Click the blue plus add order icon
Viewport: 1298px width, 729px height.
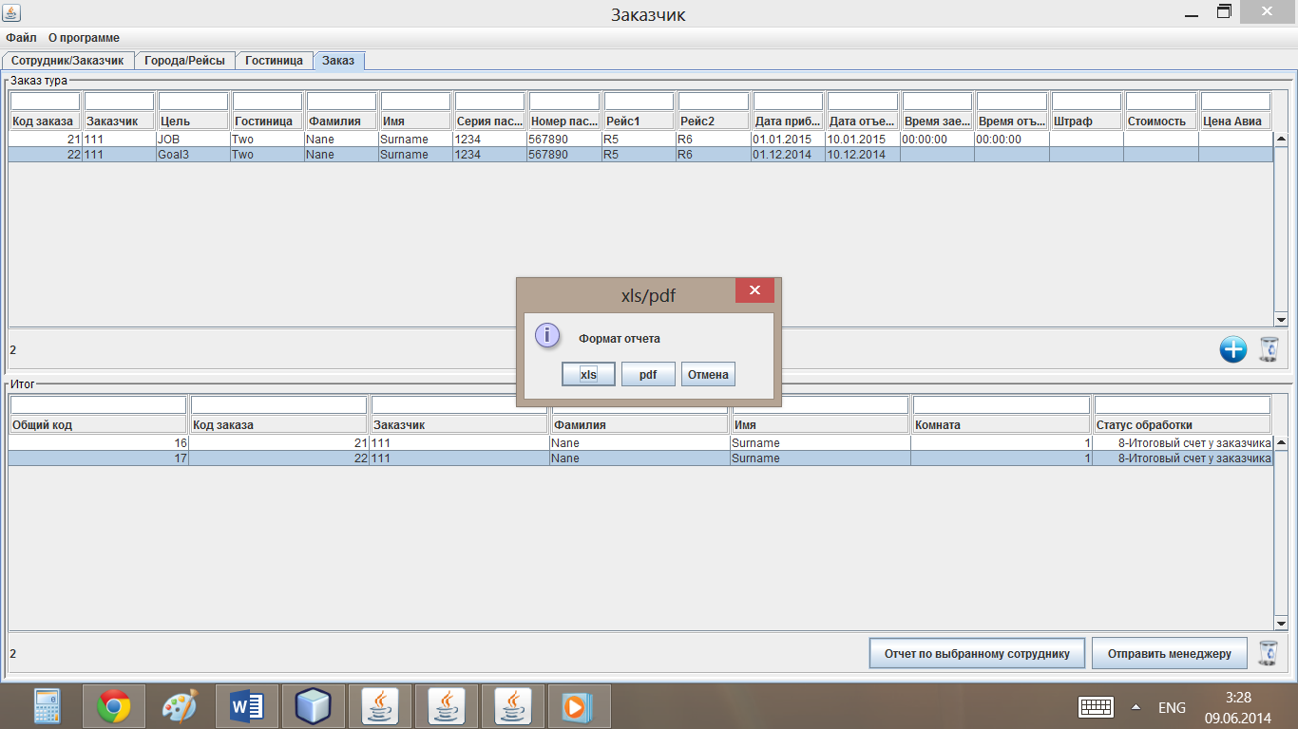(1232, 349)
